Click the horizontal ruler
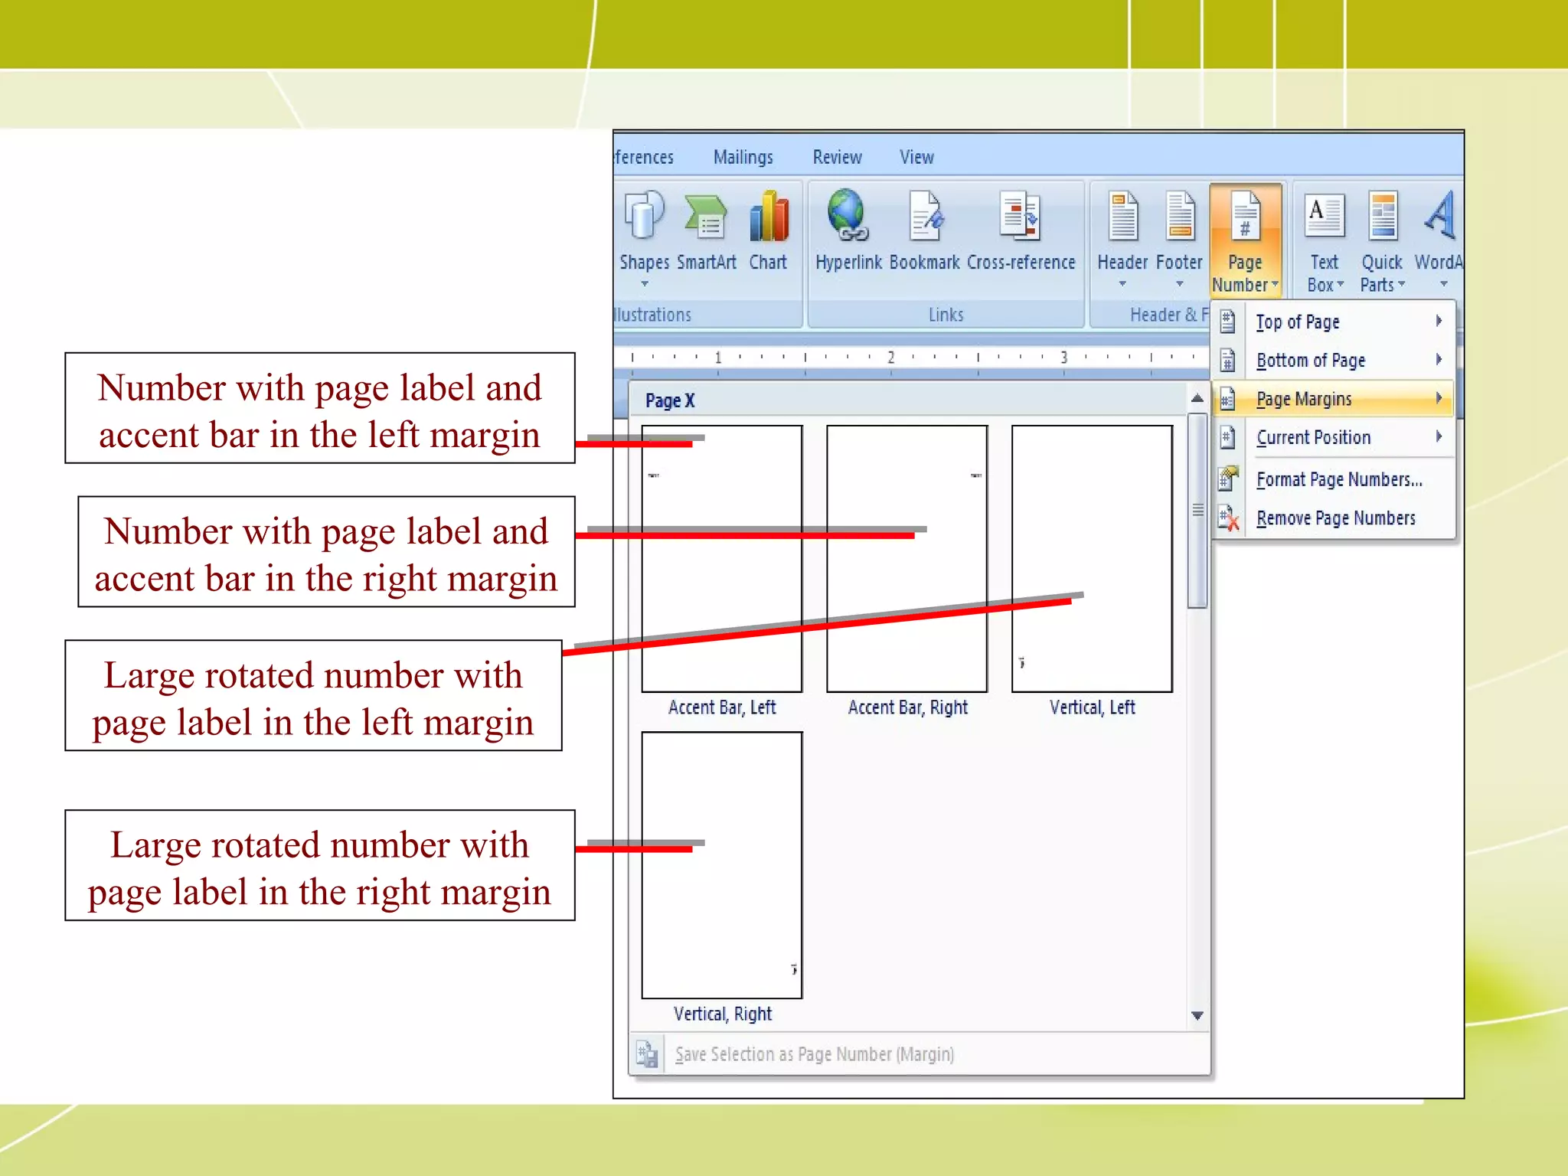The image size is (1568, 1176). coord(911,358)
